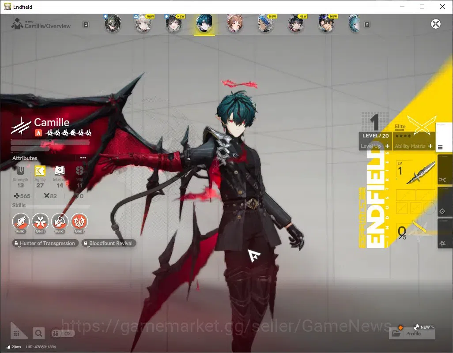This screenshot has height=353, width=453.
Task: Select the first operator portrait in top row
Action: pos(113,23)
